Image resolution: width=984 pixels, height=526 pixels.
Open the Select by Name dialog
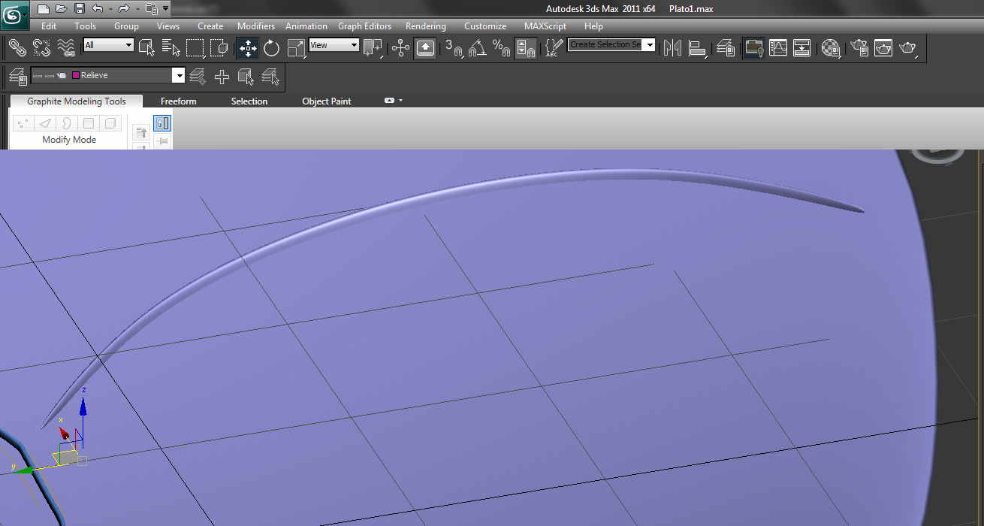coord(171,48)
